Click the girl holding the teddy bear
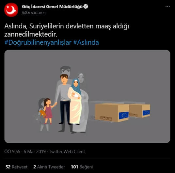The height and width of the screenshot is (173, 175). pyautogui.click(x=47, y=111)
